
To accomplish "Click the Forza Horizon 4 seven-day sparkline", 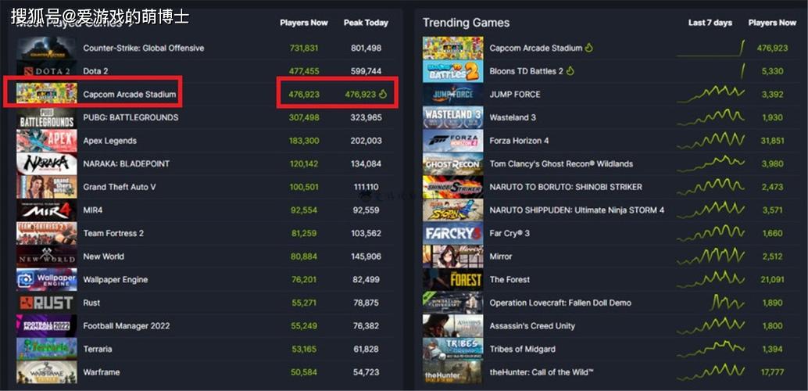I will (x=710, y=140).
